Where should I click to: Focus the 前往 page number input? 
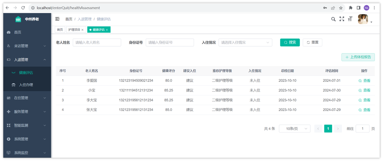362,129
